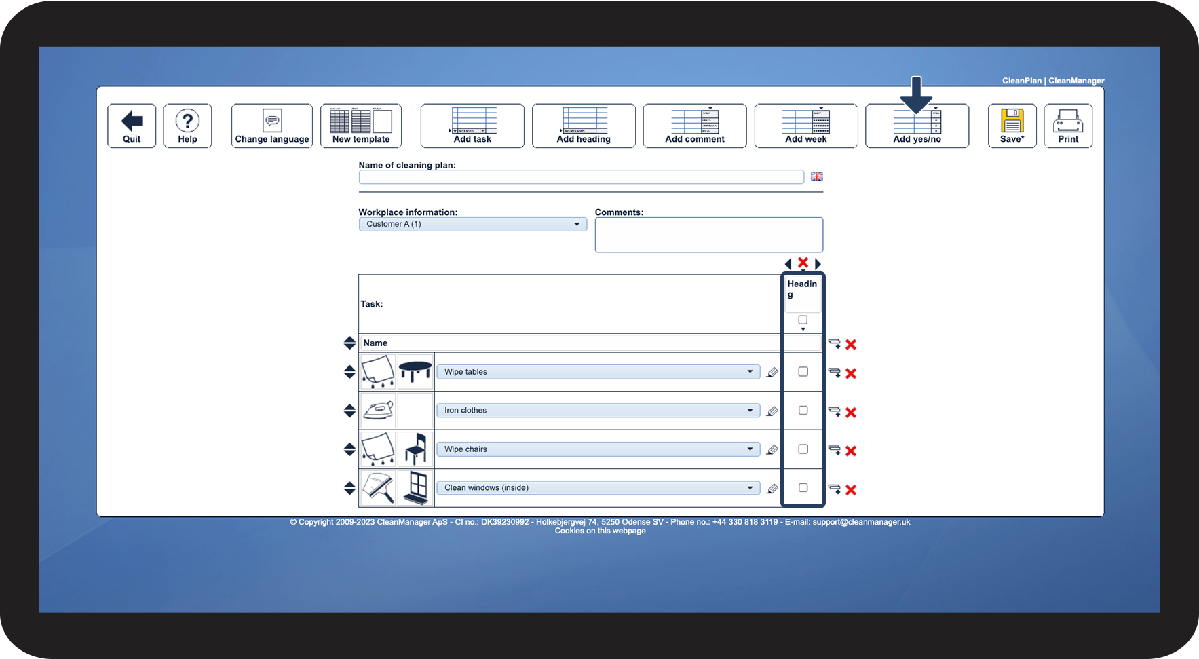Tick the checkbox for Wipe tables
1199x659 pixels.
[803, 372]
